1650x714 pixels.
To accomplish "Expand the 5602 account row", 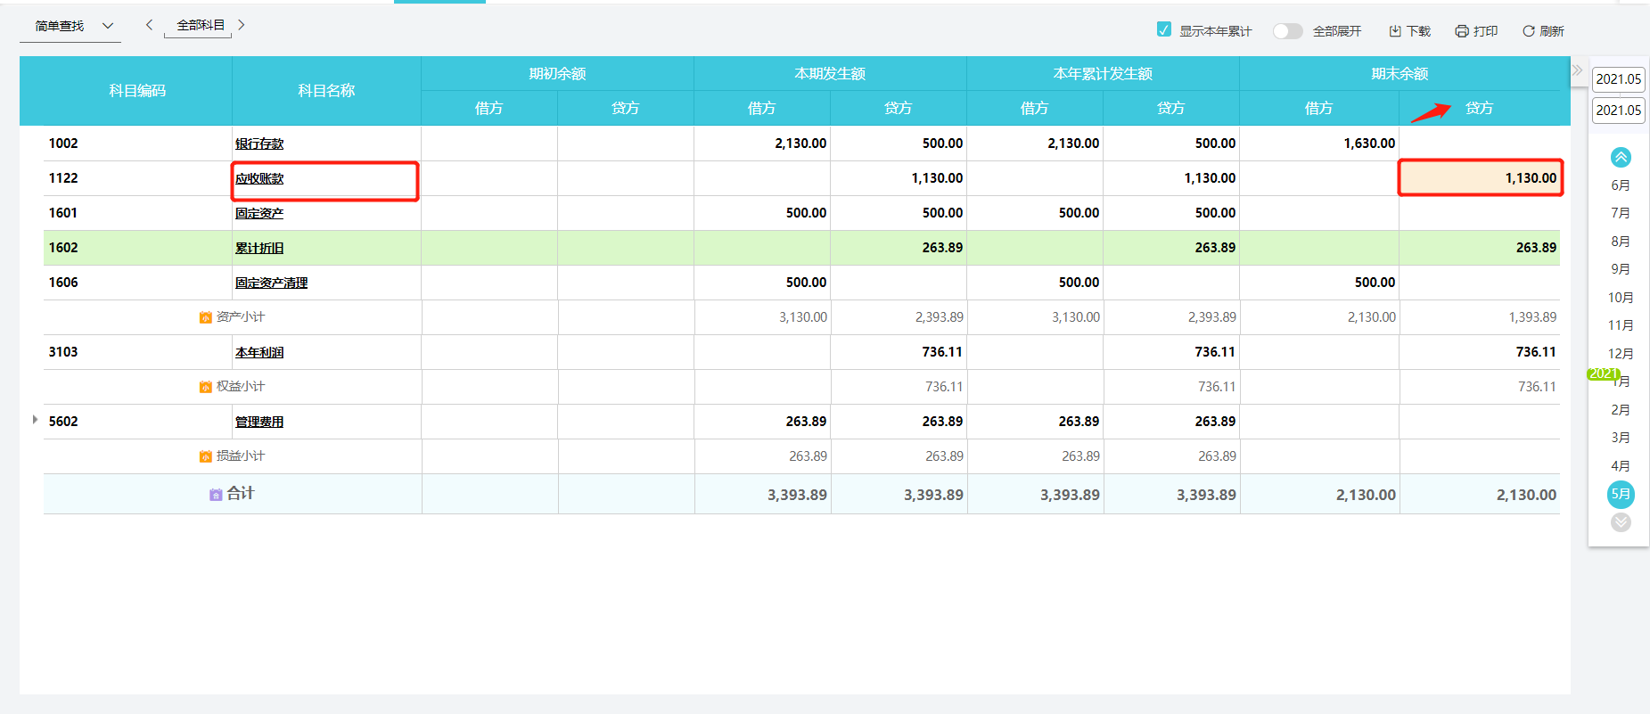I will point(35,420).
